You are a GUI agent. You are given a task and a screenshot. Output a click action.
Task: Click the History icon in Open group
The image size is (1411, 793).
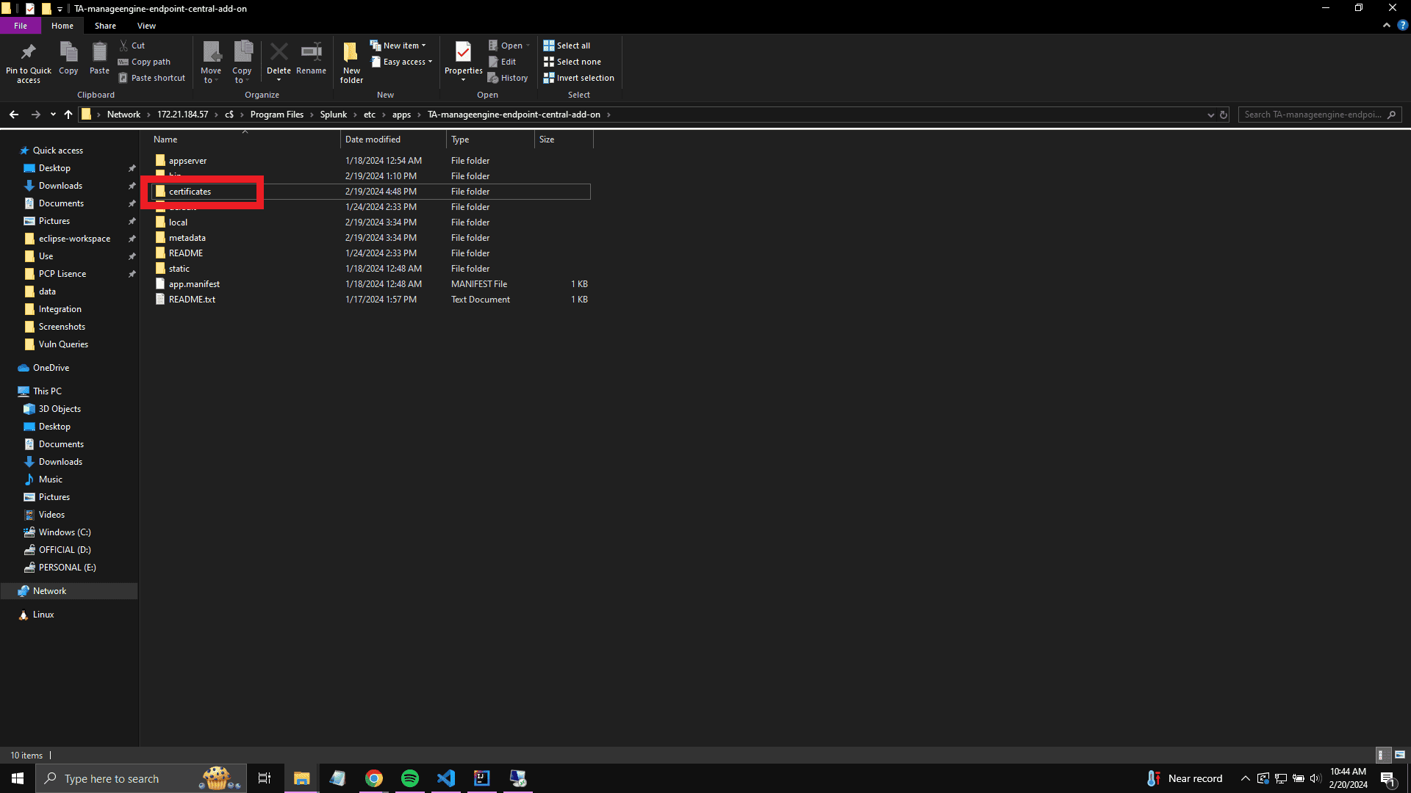pyautogui.click(x=508, y=78)
